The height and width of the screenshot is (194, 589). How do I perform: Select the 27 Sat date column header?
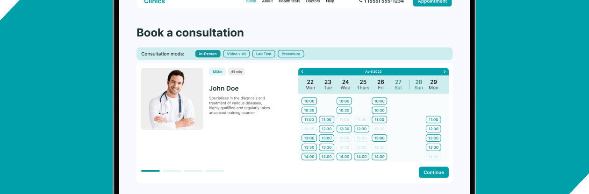point(398,84)
